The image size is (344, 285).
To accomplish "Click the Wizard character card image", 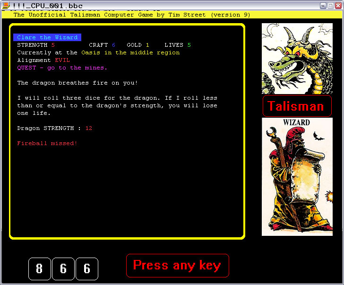I will (x=297, y=177).
